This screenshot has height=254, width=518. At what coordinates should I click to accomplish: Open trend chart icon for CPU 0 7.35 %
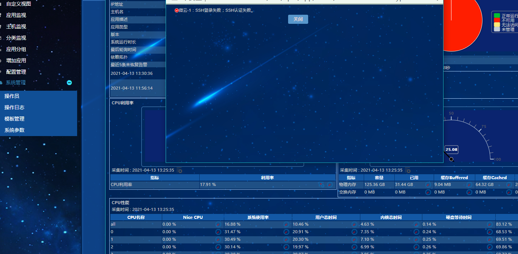416,232
